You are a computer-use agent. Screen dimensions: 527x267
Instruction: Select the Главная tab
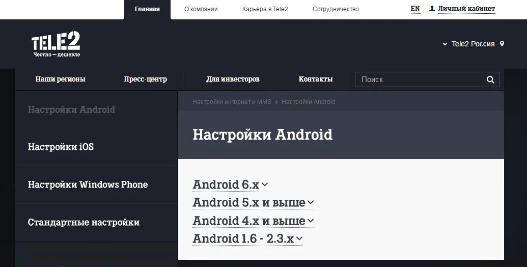click(x=147, y=9)
